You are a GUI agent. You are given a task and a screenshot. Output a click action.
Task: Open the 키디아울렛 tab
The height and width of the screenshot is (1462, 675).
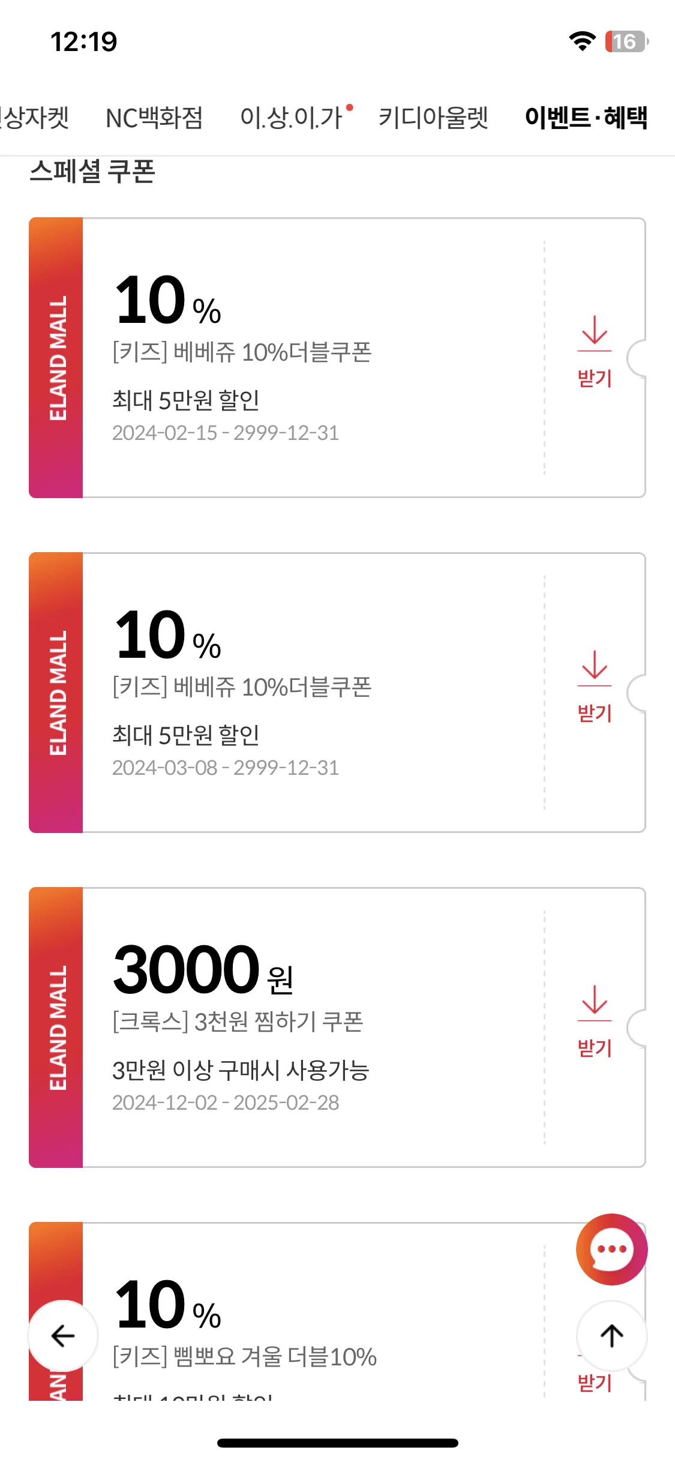pos(433,118)
